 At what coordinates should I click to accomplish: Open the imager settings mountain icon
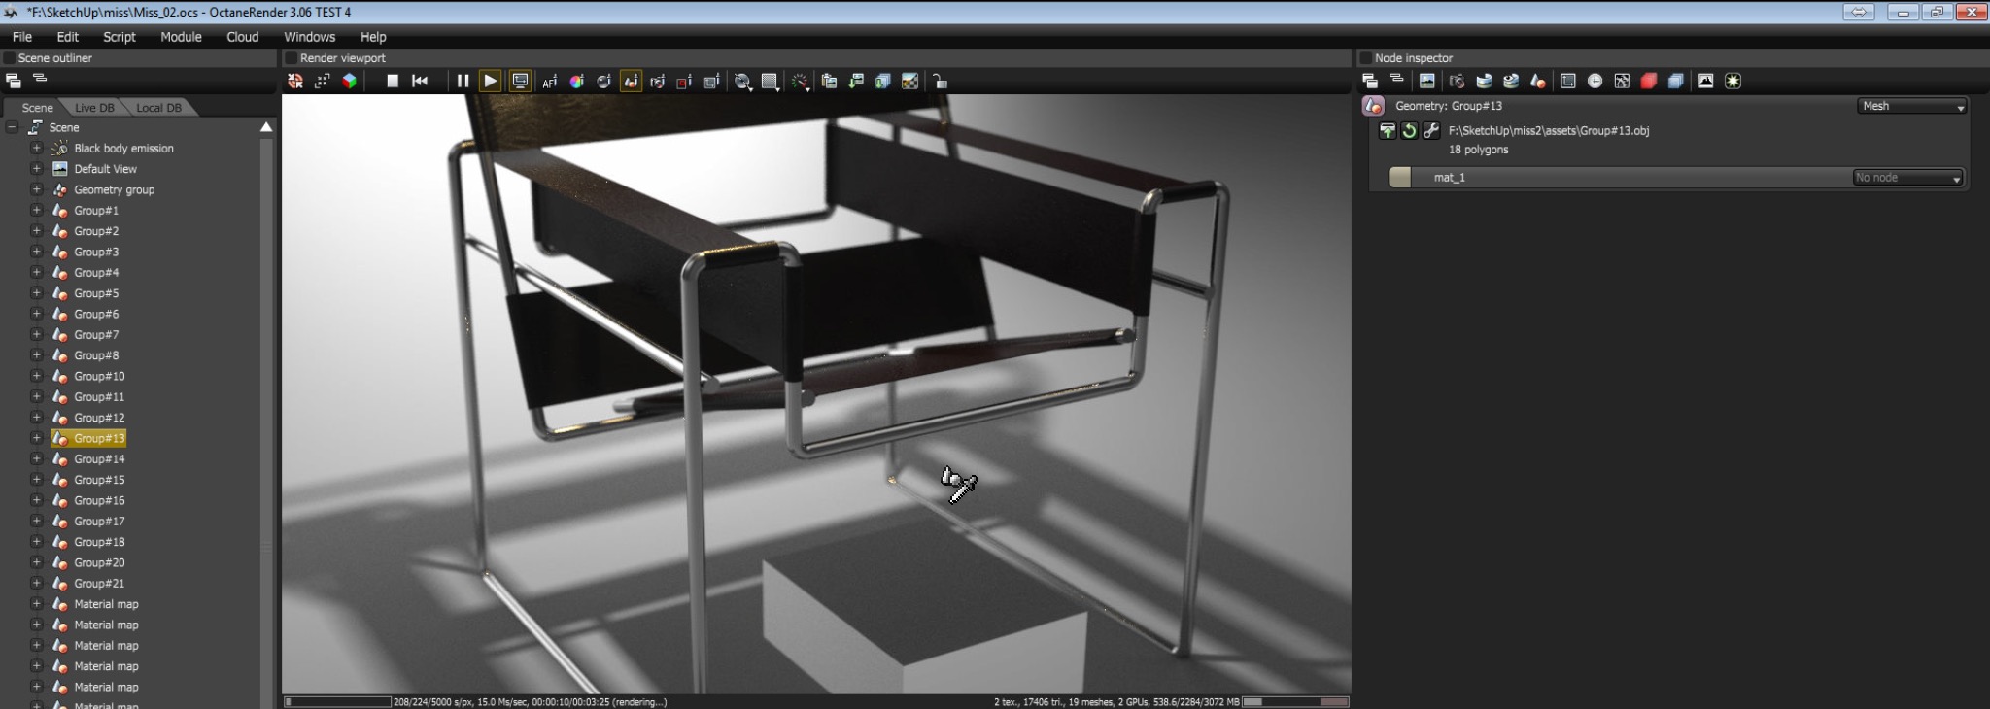click(1705, 81)
